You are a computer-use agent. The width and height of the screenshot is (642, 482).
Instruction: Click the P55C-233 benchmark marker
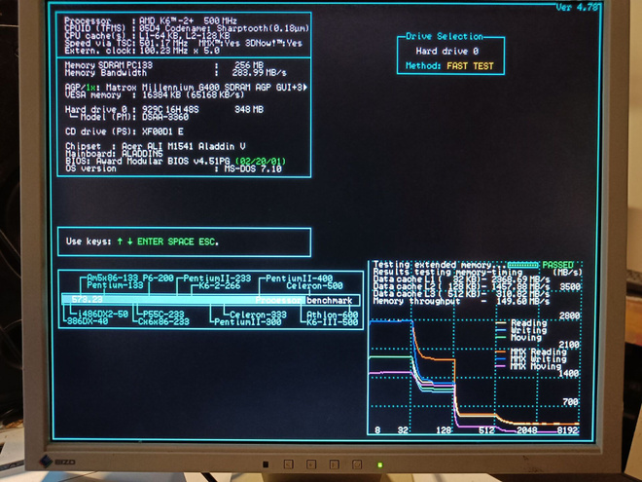tap(163, 315)
